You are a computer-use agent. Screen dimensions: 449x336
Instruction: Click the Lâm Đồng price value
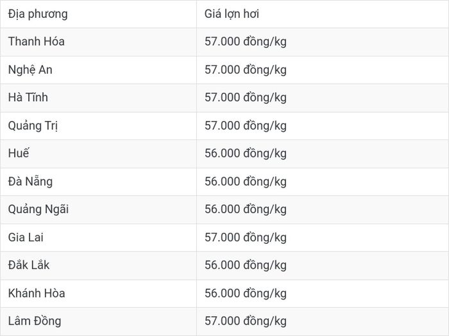[x=246, y=321]
